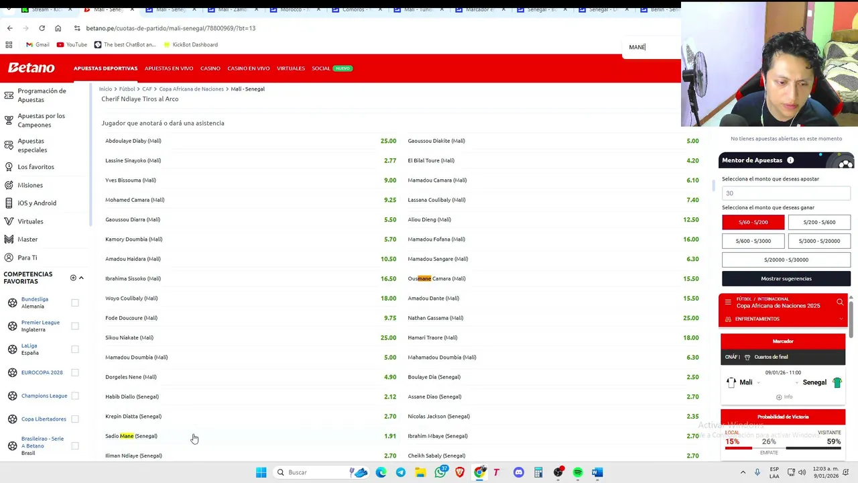Tick the LaLiga España checkbox
This screenshot has height=483, width=858.
pyautogui.click(x=75, y=350)
